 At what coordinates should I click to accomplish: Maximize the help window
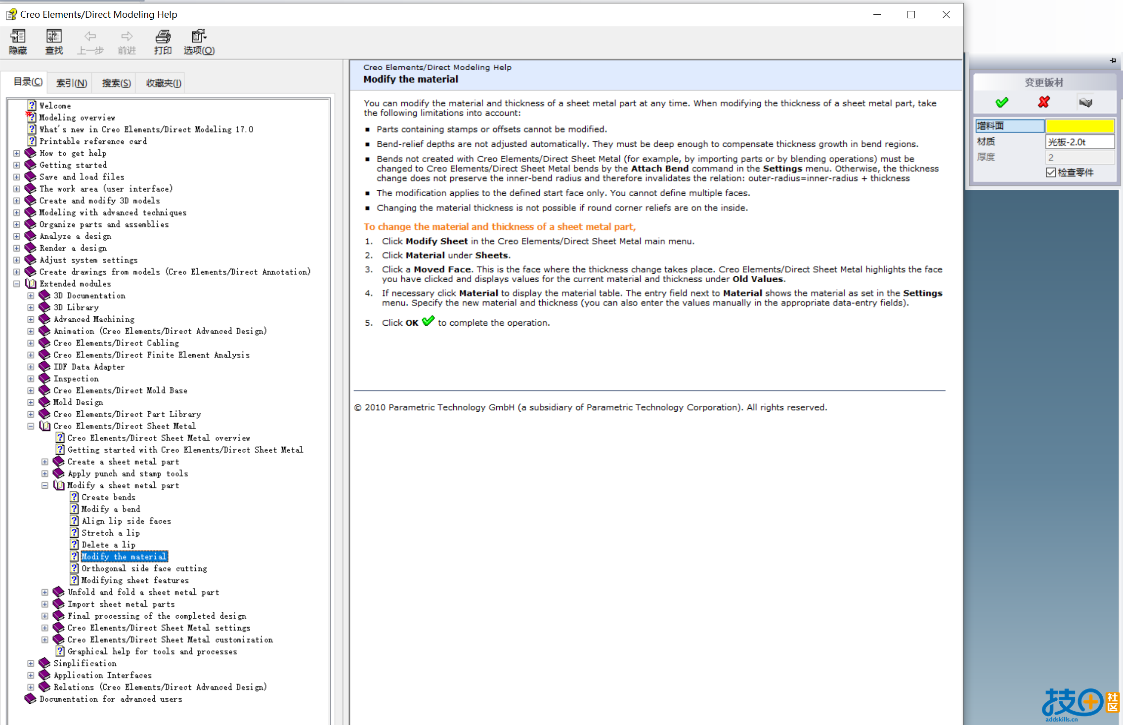click(911, 15)
